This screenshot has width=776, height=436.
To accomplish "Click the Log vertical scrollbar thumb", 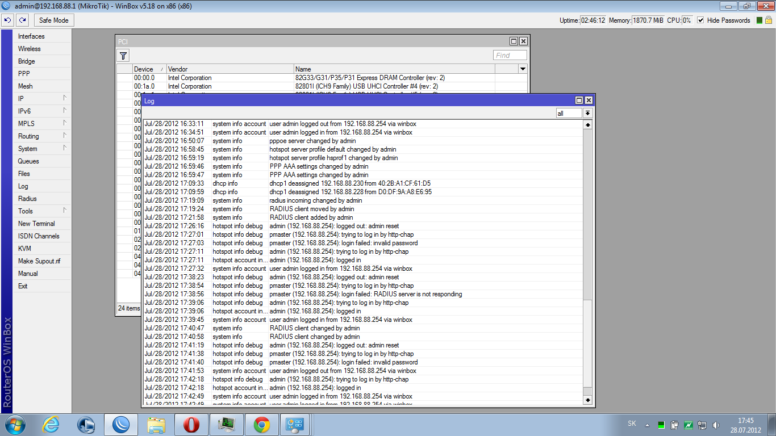I will coord(588,344).
